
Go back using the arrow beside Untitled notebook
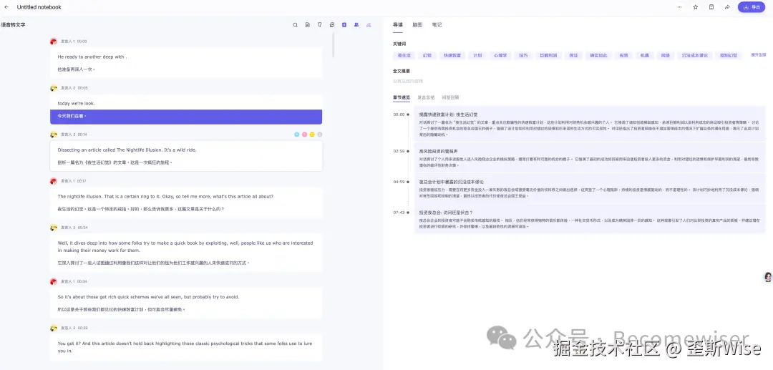(6, 7)
